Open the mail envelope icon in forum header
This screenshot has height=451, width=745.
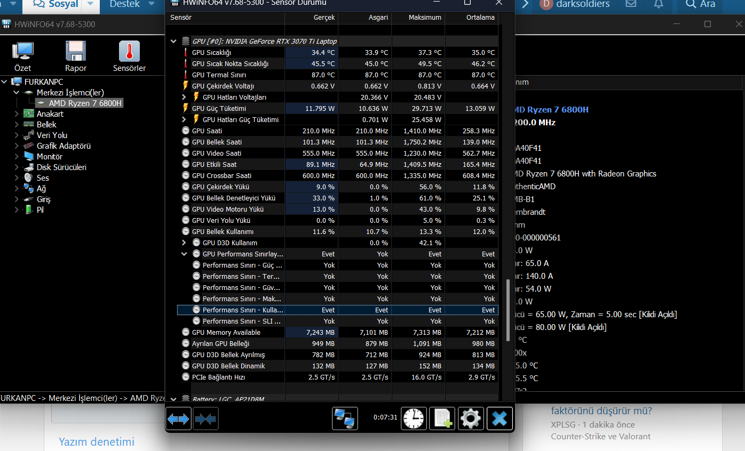631,4
